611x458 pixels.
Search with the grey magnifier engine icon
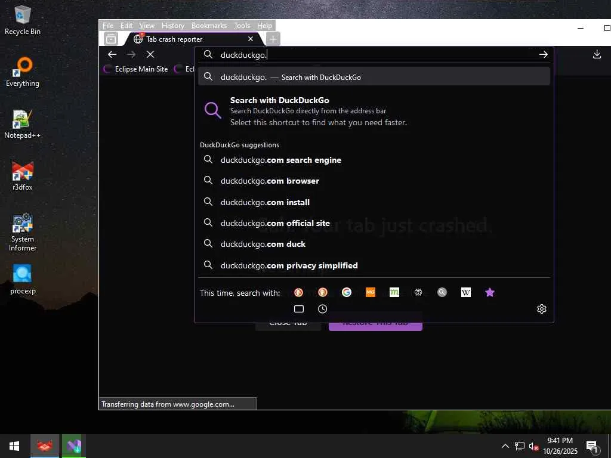[442, 292]
